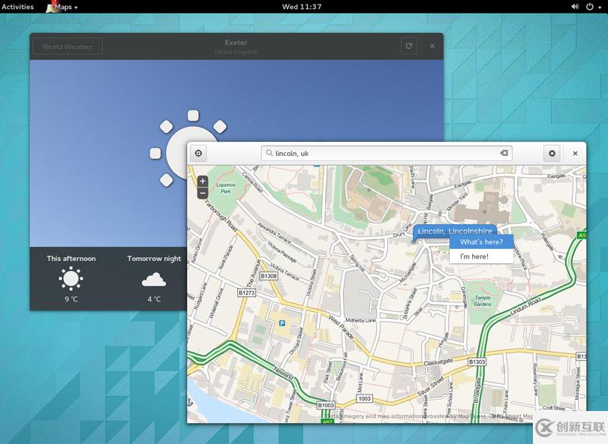Click the Liquorice Park label
This screenshot has width=608, height=444.
226,188
